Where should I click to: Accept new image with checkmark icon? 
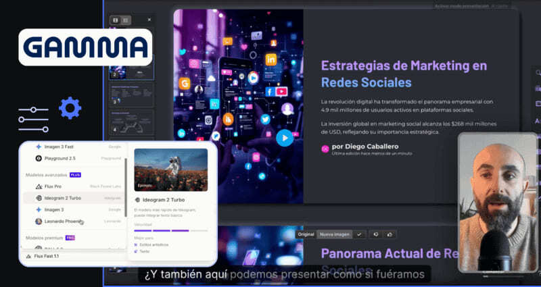(x=360, y=234)
